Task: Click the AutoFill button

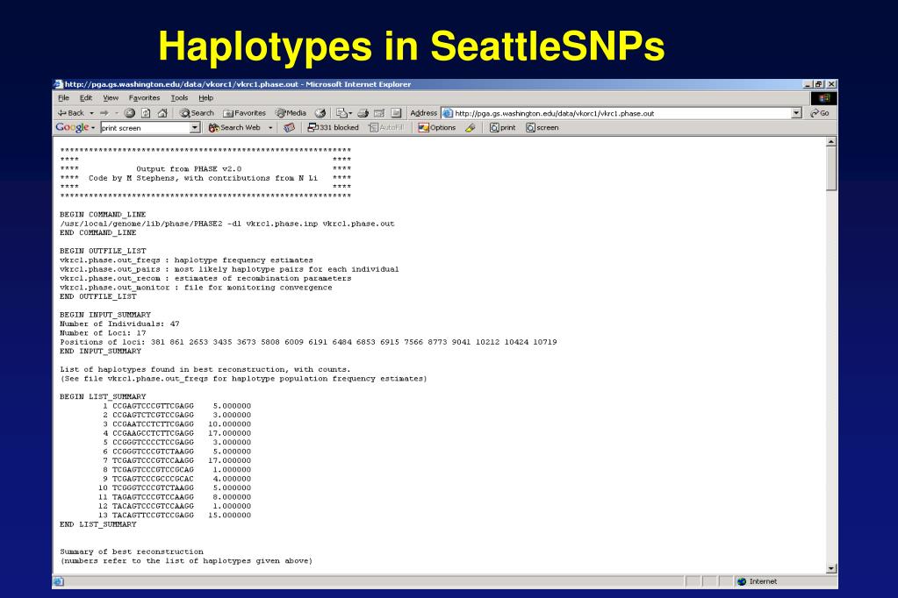Action: (x=386, y=128)
